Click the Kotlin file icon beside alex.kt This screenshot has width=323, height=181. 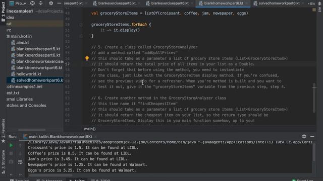coord(13,43)
